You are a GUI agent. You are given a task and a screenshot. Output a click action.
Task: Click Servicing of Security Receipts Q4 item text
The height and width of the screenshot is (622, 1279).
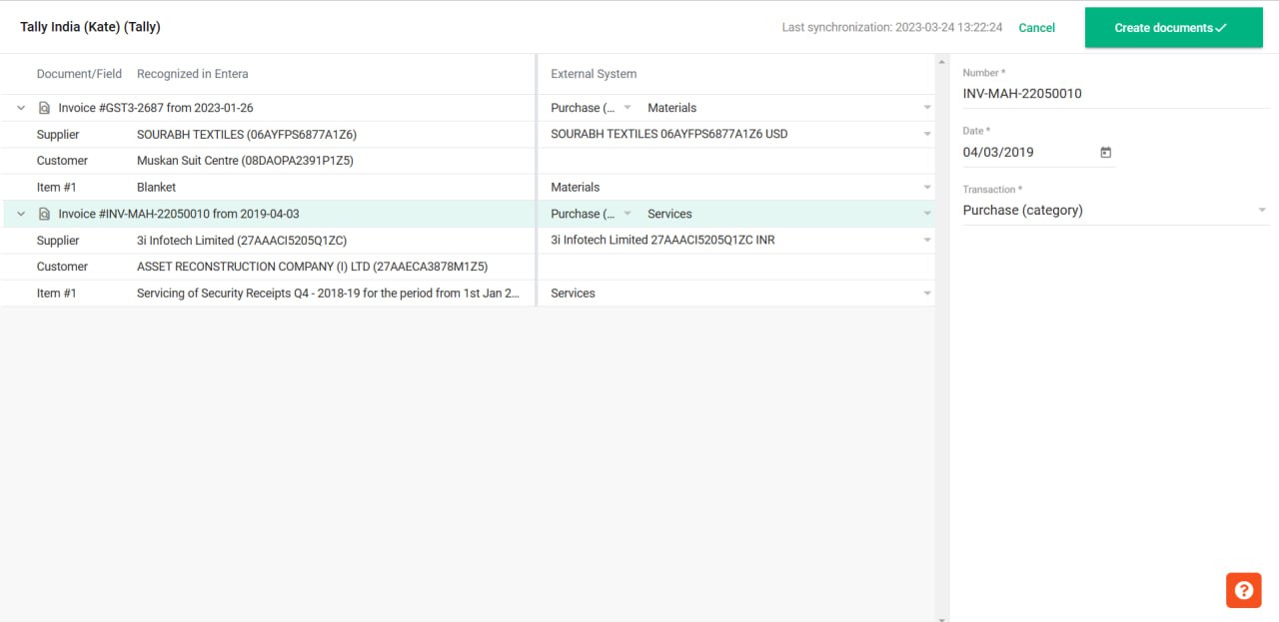(x=329, y=293)
